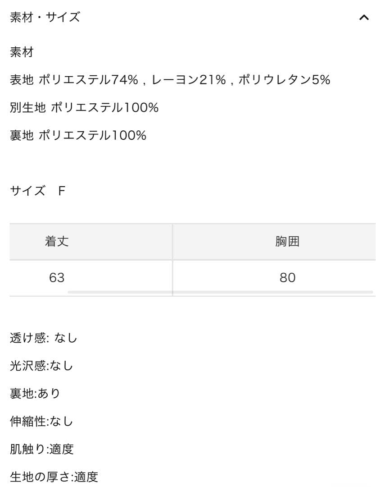Click the 表地 ポリエステル74% text
Image resolution: width=376 pixels, height=487 pixels.
pyautogui.click(x=74, y=80)
